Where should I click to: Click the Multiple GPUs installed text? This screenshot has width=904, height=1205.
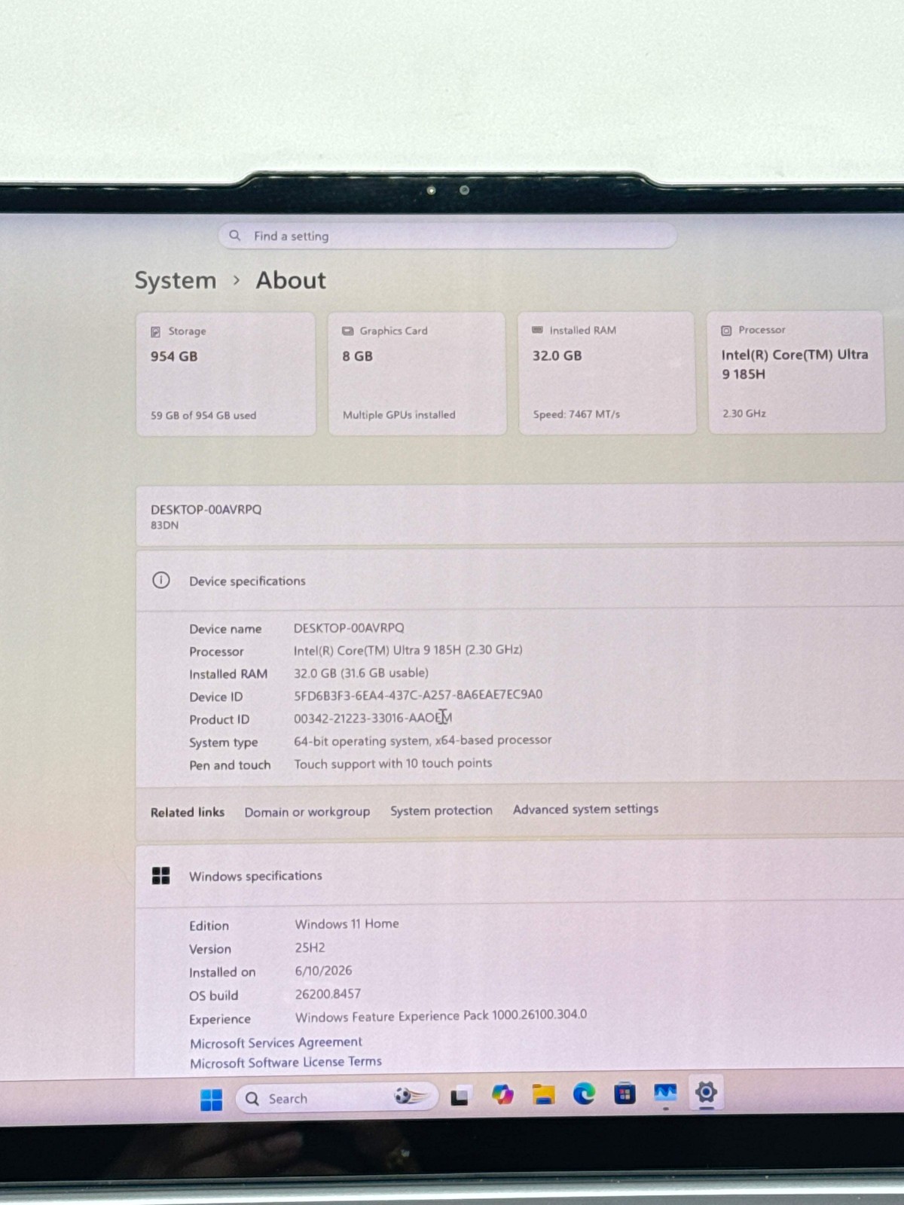pos(399,414)
